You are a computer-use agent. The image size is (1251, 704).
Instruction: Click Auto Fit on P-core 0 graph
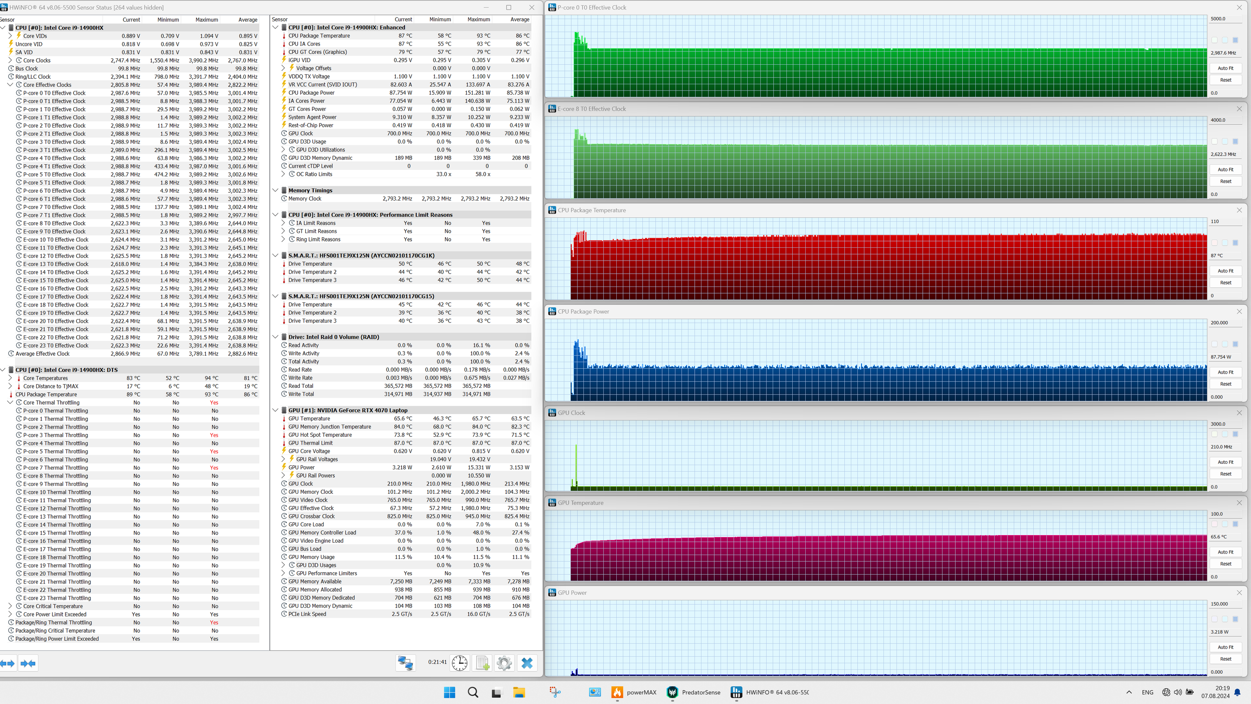[x=1225, y=68]
